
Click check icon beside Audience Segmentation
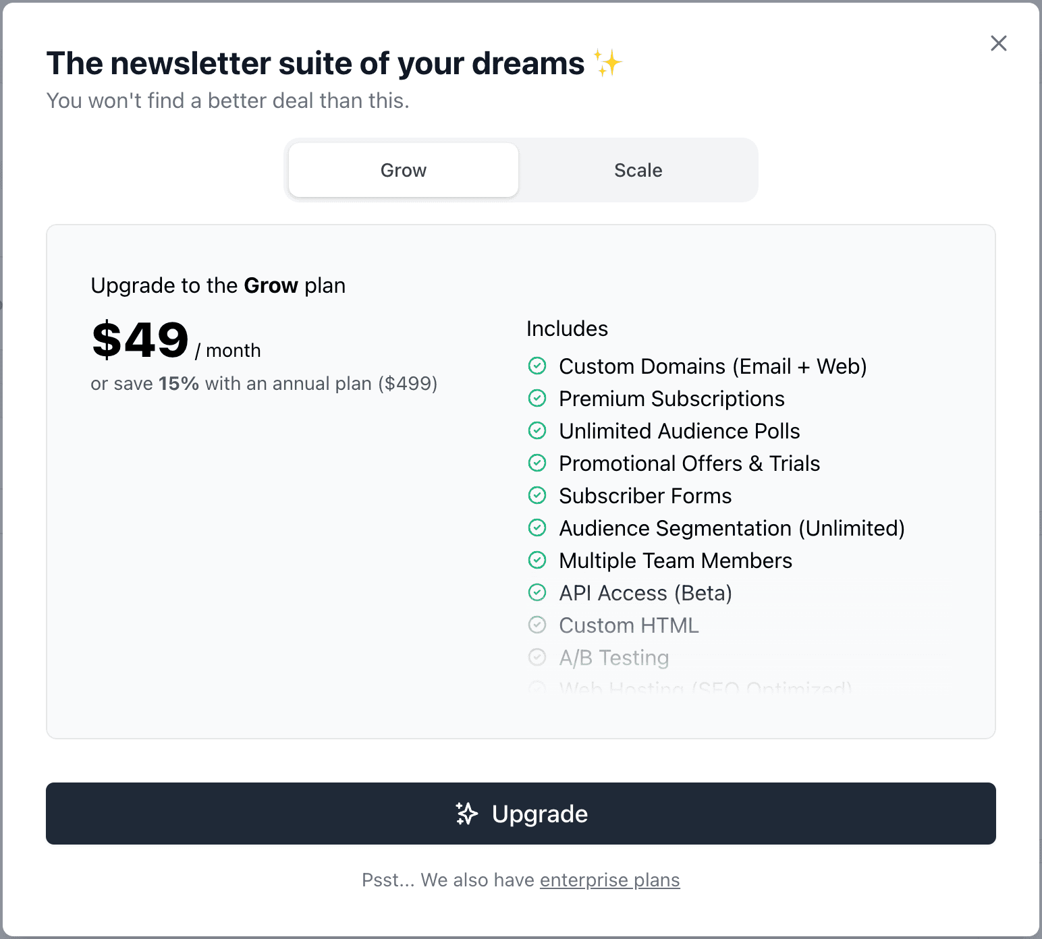pos(537,528)
